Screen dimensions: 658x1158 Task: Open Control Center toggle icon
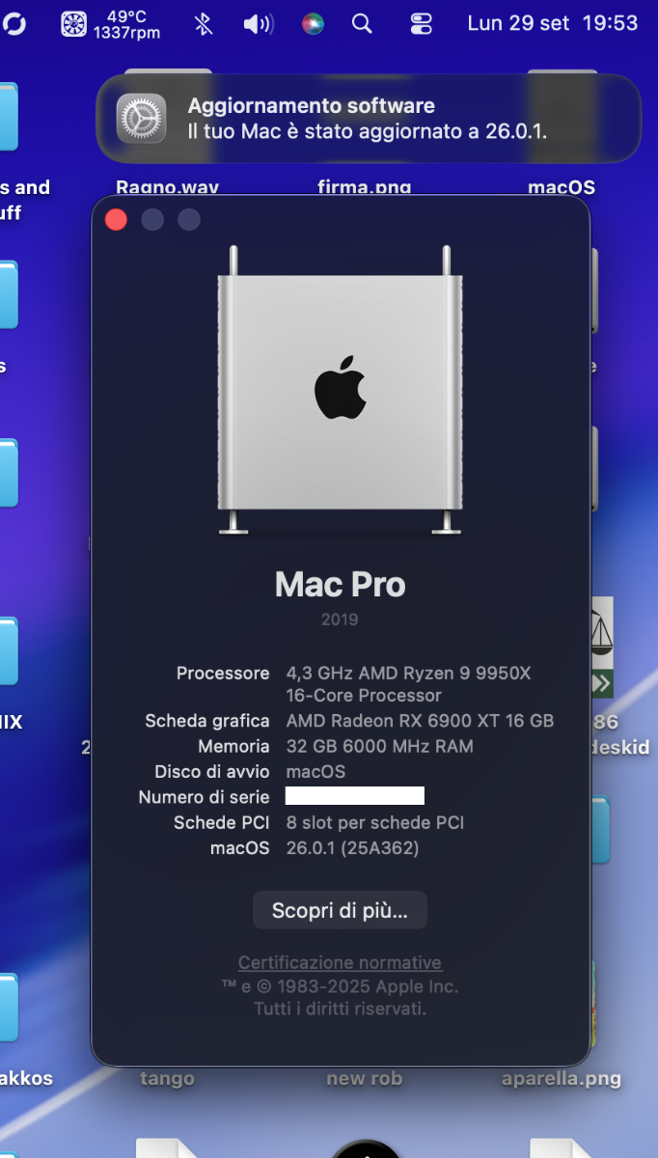point(422,24)
